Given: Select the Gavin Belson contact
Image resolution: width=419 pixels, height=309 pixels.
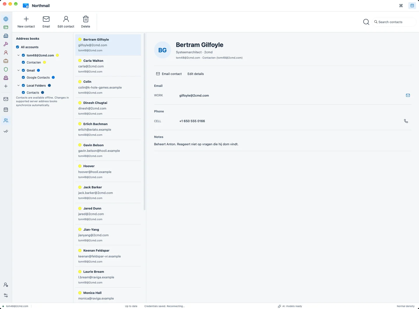Looking at the screenshot, I should 108,150.
